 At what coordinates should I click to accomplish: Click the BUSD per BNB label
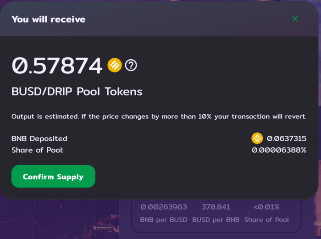(216, 220)
